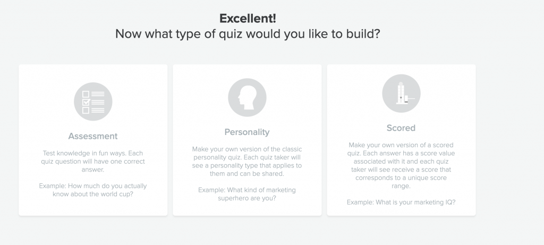This screenshot has height=245, width=544.
Task: Select the Scored card's blank area above the icon
Action: (401, 69)
